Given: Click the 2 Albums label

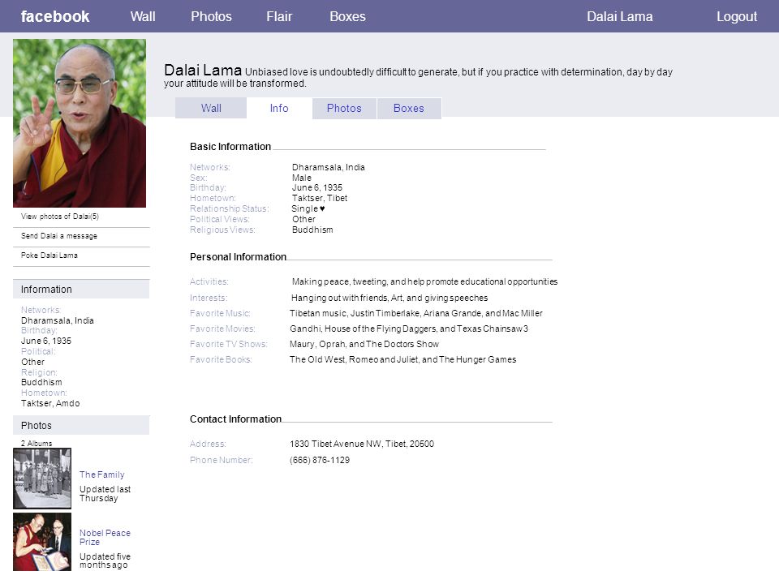Looking at the screenshot, I should (37, 444).
